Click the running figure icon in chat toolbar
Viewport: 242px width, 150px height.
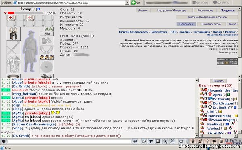click(x=165, y=141)
